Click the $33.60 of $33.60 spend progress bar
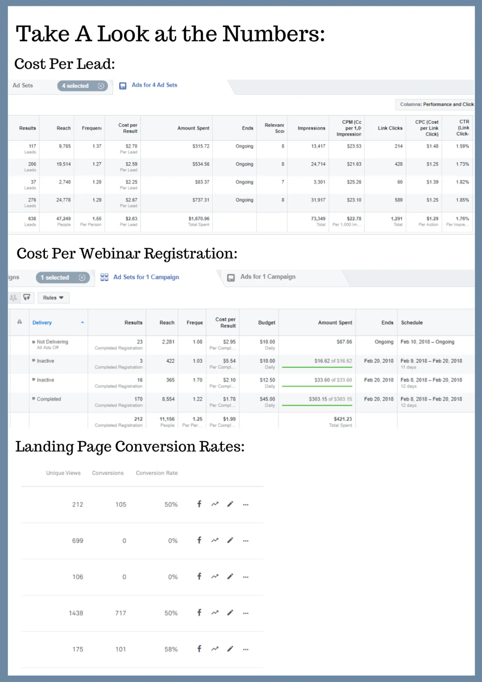This screenshot has width=482, height=682. click(x=317, y=387)
